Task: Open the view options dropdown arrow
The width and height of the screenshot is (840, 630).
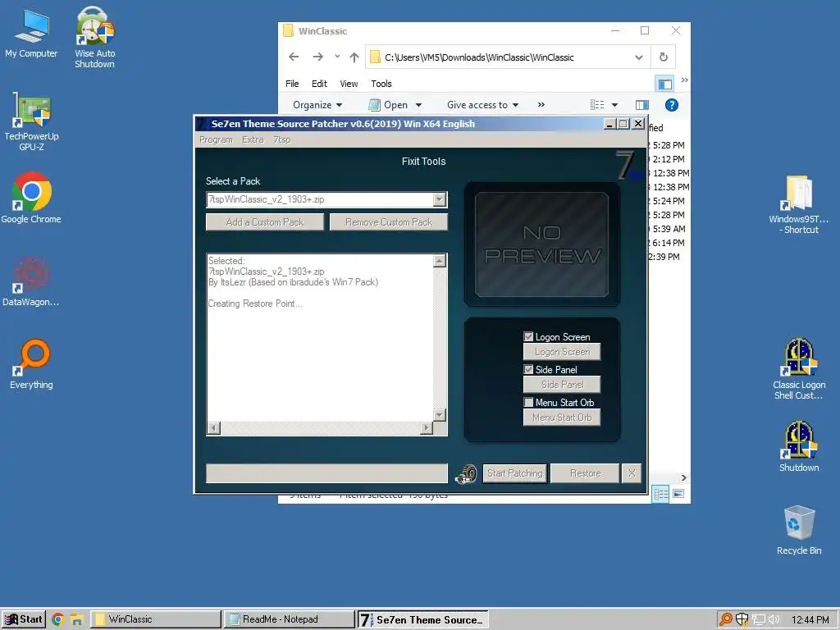Action: click(x=614, y=105)
